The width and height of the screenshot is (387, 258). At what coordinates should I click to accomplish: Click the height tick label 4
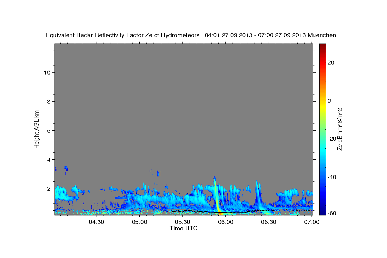49,159
